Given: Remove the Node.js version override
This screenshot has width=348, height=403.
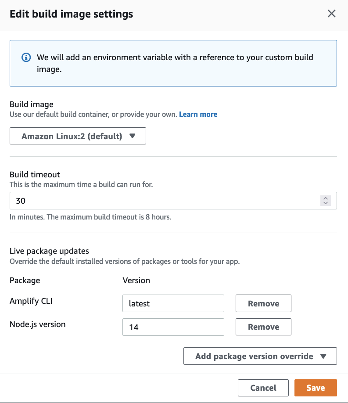Looking at the screenshot, I should [263, 327].
